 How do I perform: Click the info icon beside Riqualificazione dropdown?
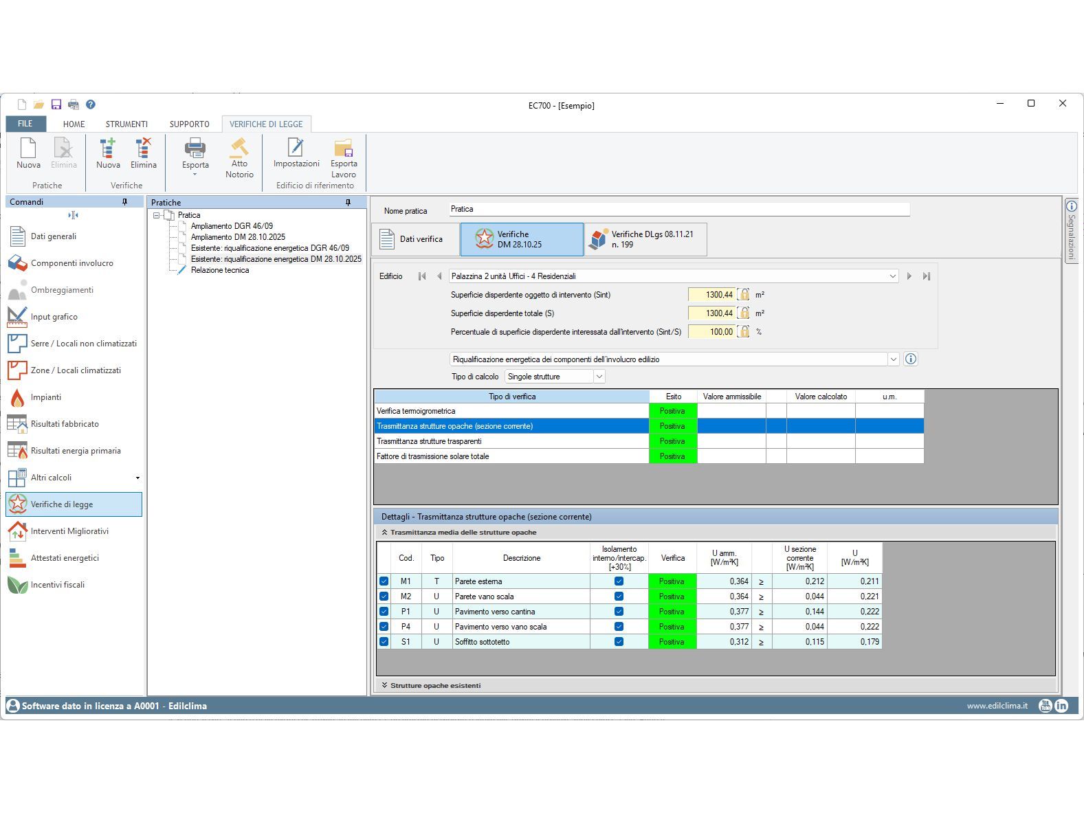click(911, 359)
